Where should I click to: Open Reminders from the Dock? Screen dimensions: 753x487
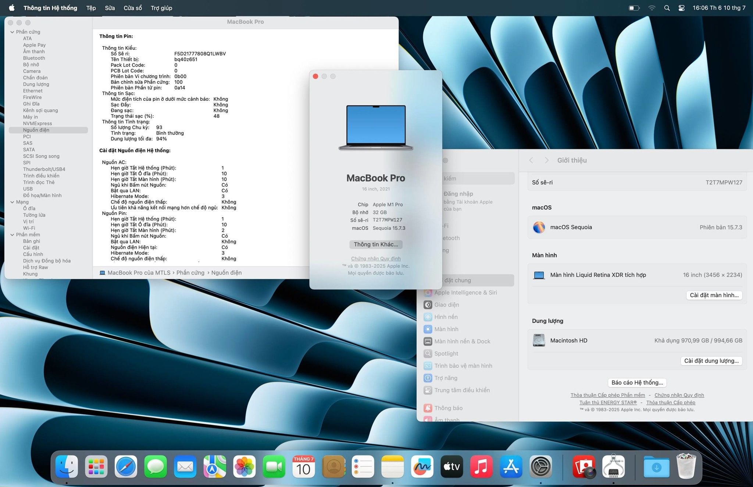pos(363,466)
